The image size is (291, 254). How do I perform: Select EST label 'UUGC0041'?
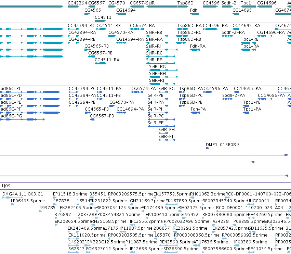pos(259,201)
